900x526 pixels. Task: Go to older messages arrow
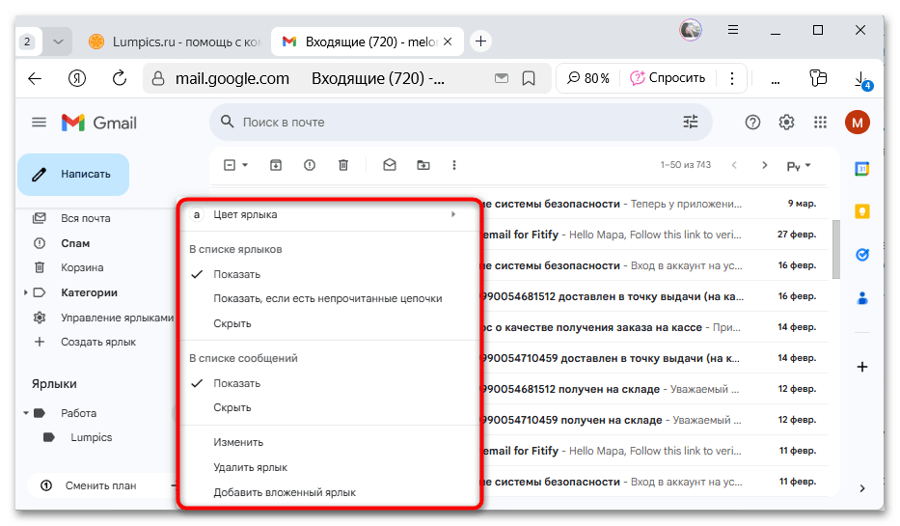[765, 165]
